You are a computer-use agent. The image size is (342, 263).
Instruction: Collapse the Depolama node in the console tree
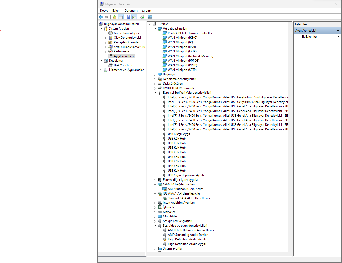101,61
